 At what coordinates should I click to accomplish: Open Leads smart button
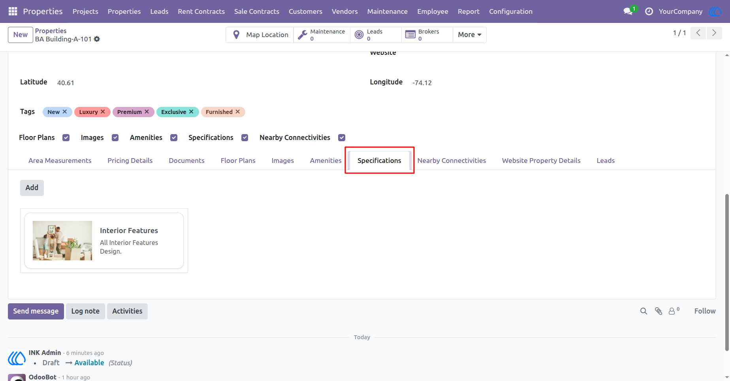(x=376, y=35)
